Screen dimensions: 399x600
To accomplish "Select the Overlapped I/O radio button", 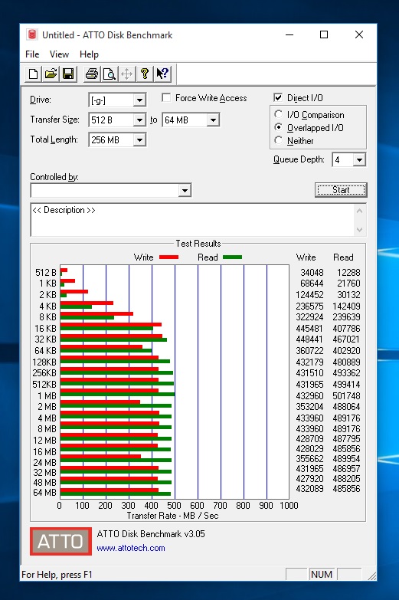I will (x=279, y=127).
